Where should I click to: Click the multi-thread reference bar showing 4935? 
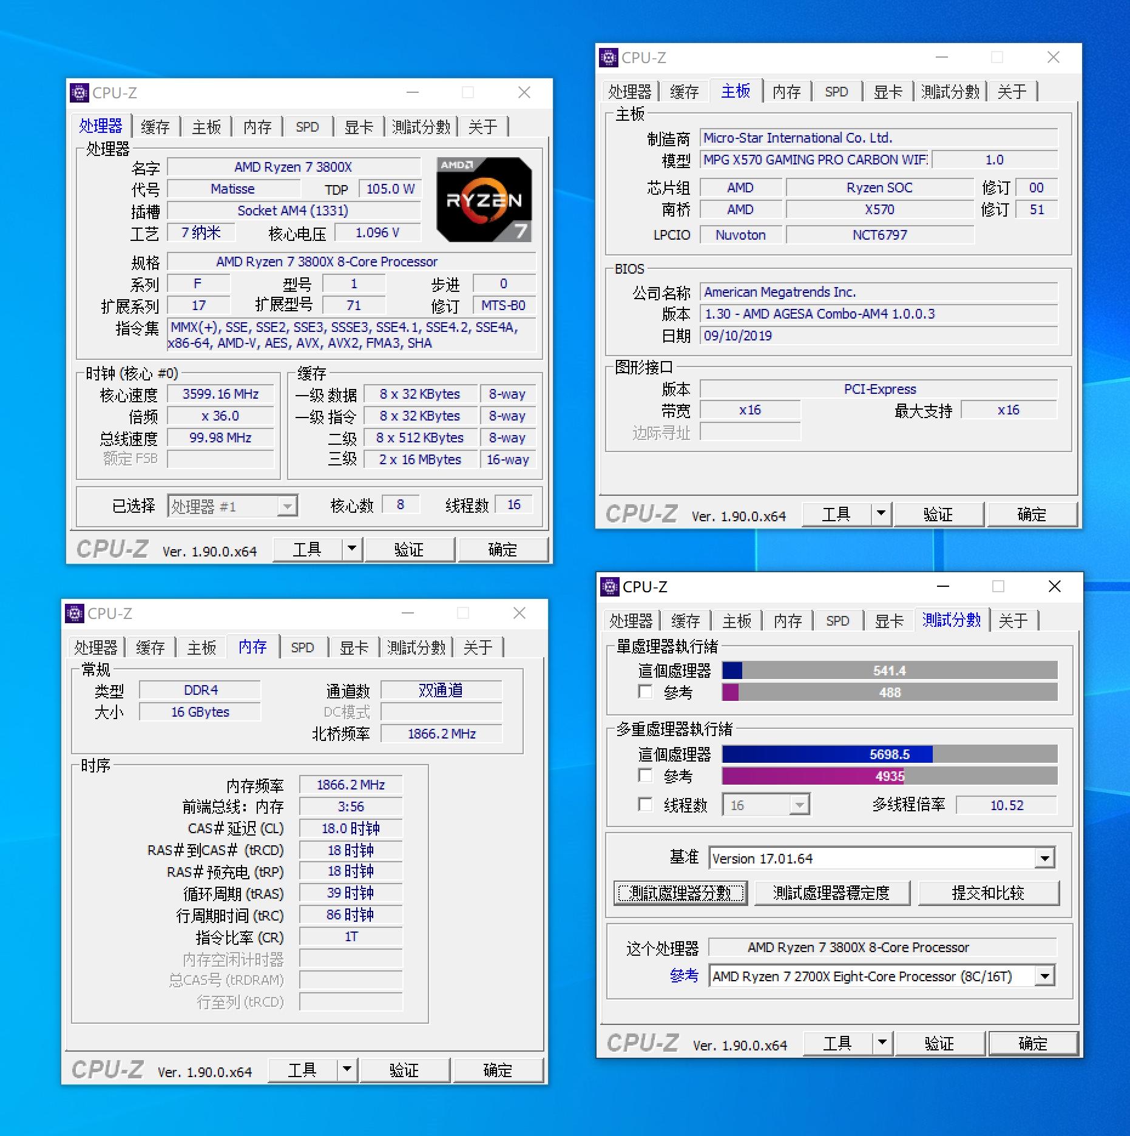coord(890,776)
